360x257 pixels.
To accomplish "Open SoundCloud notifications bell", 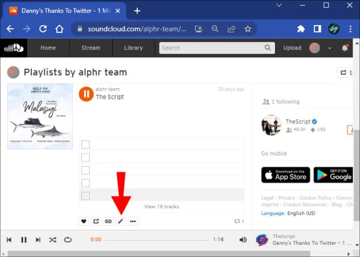I will pos(345,48).
